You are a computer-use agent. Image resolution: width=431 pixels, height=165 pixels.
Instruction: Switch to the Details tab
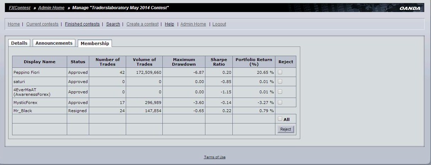pyautogui.click(x=19, y=43)
